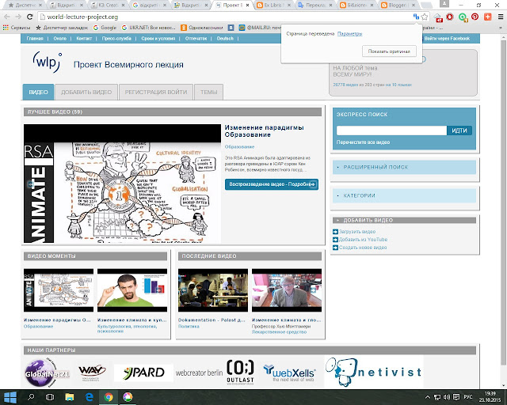Switch to the Google відкриті browser tab
Image resolution: width=507 pixels, height=405 pixels.
point(149,6)
